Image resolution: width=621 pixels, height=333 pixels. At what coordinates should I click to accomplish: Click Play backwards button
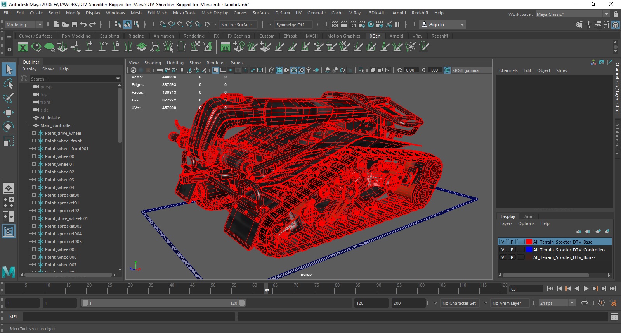(x=577, y=288)
